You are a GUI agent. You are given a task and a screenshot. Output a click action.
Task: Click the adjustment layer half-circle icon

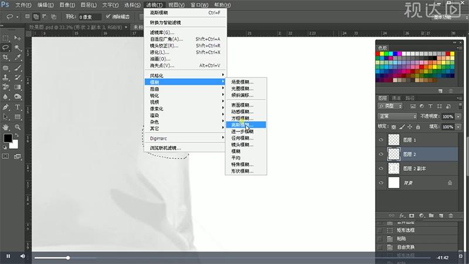[422, 215]
